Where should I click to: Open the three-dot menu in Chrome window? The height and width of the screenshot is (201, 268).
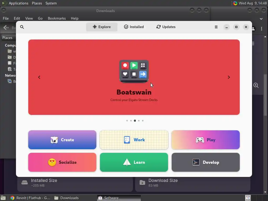261,29
